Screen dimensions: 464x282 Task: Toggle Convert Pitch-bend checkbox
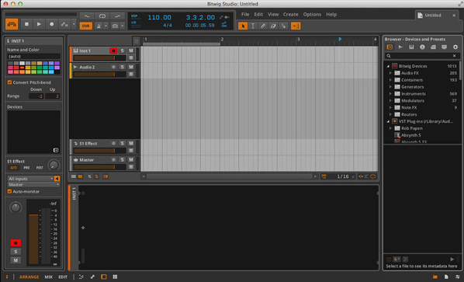pyautogui.click(x=9, y=82)
